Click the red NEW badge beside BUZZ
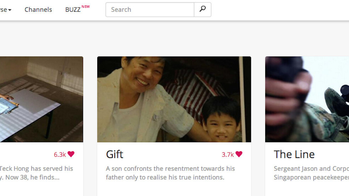The height and width of the screenshot is (196, 349). pyautogui.click(x=86, y=6)
